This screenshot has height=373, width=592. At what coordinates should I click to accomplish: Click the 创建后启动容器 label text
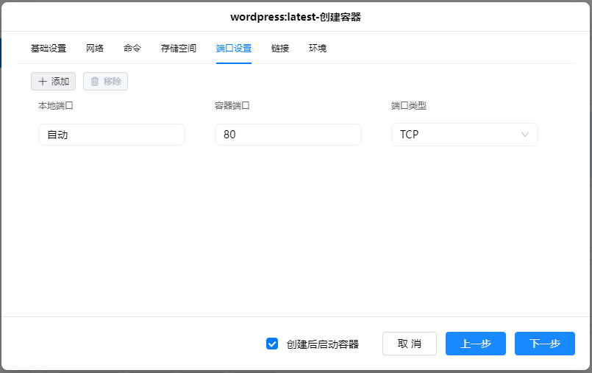[x=322, y=344]
